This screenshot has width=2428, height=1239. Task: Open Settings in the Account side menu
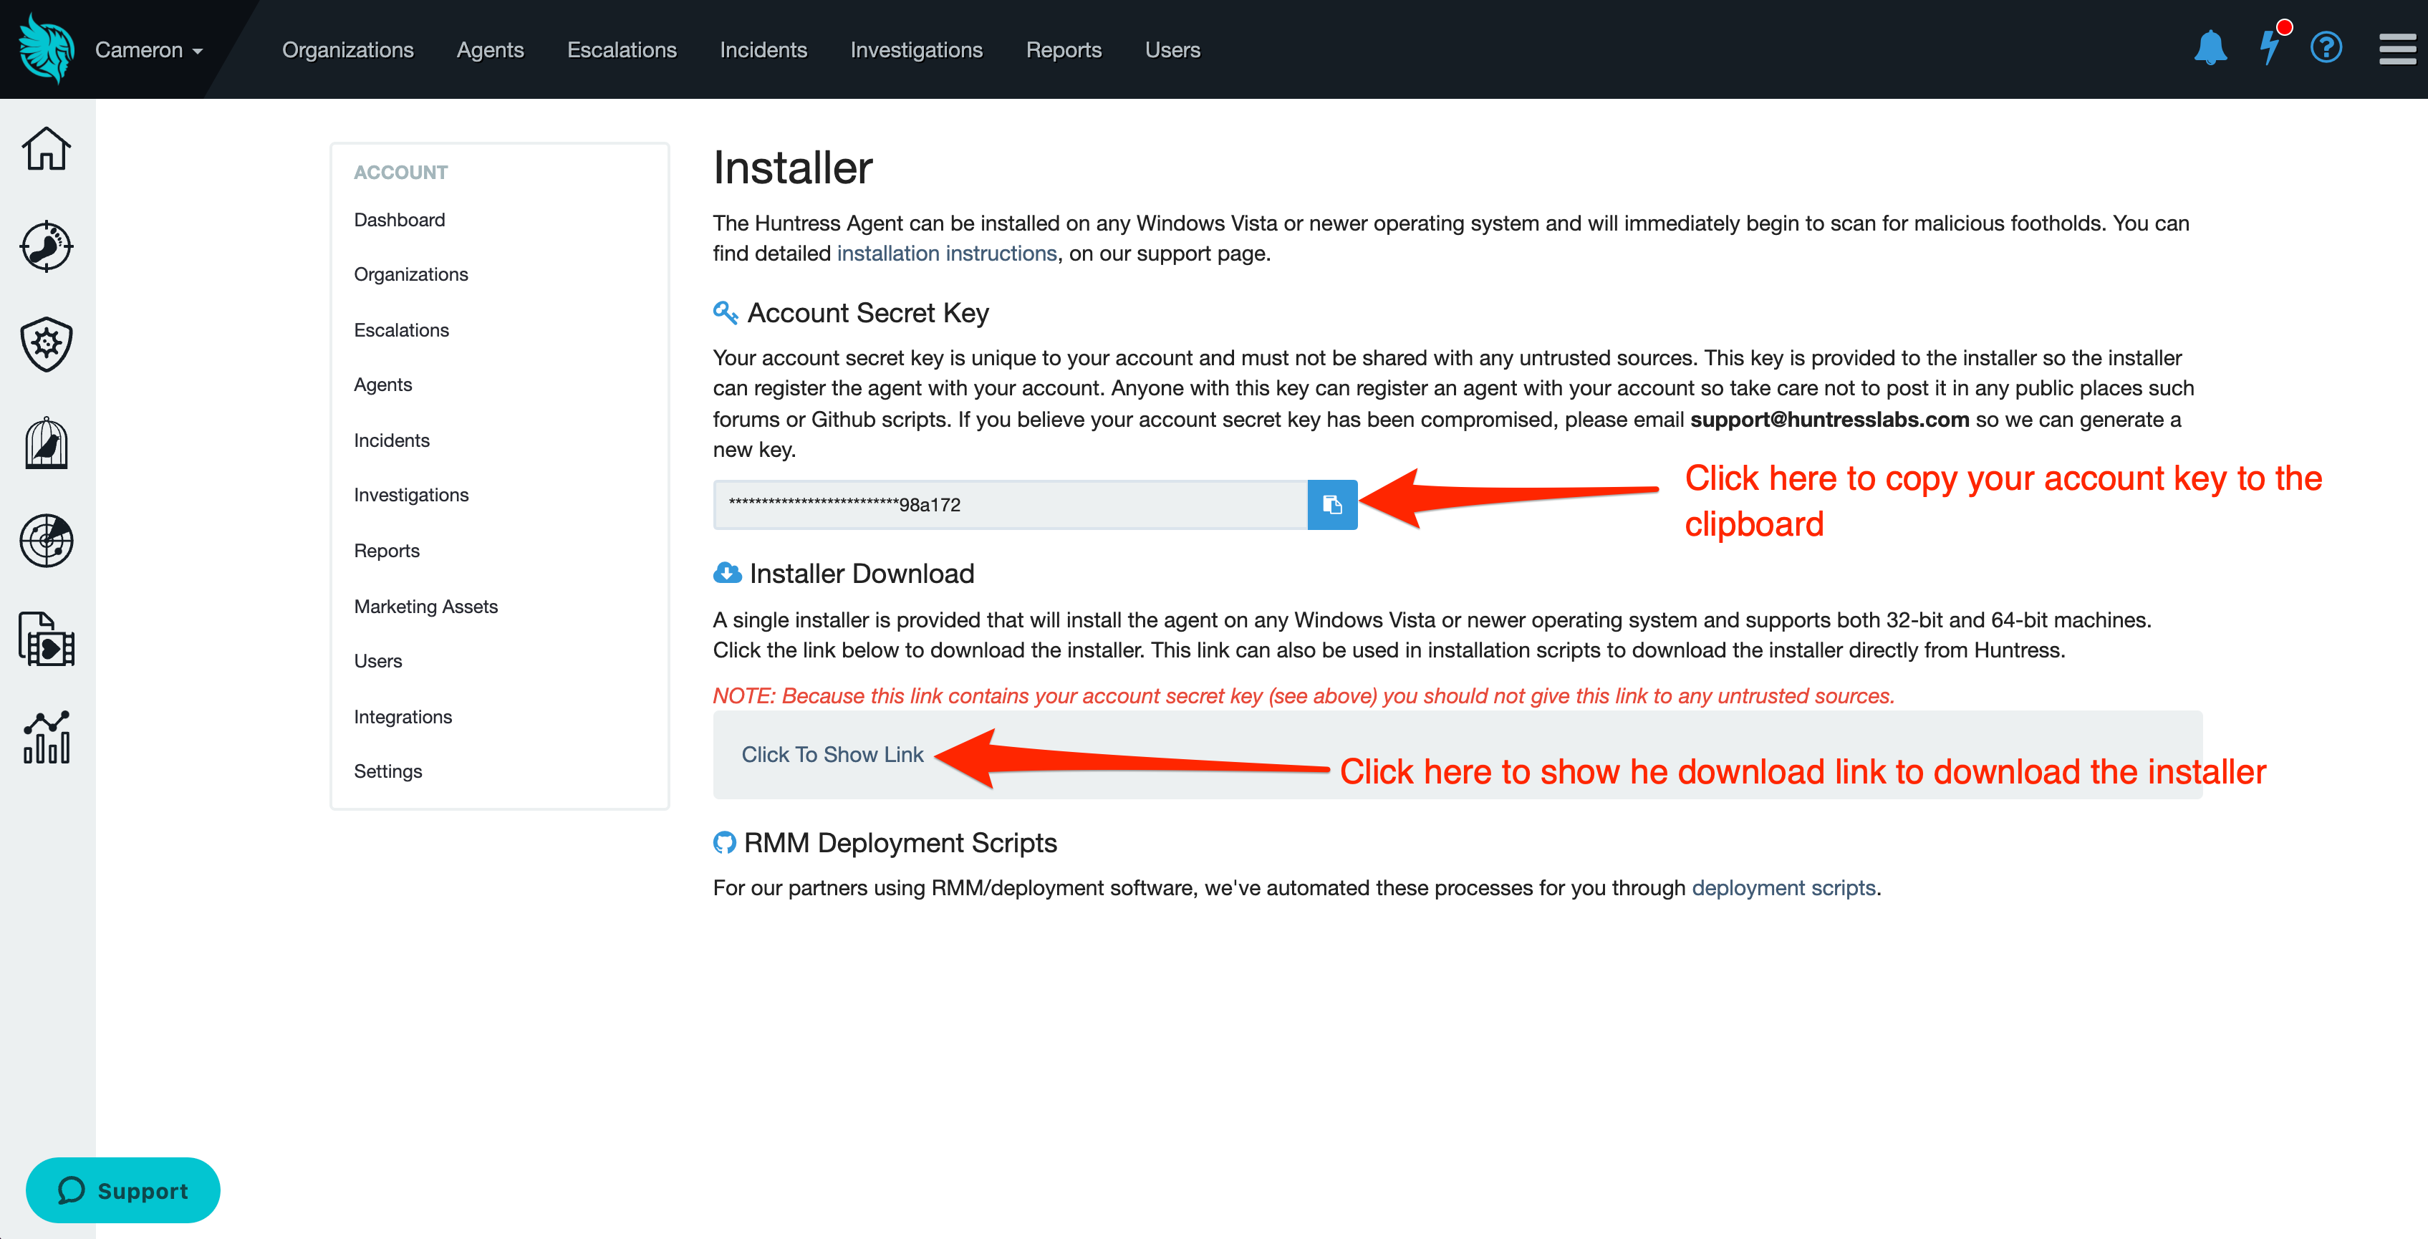[x=387, y=771]
